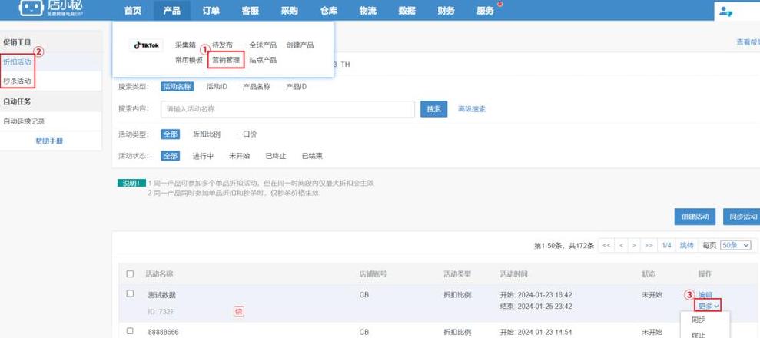Go to last page of results
The image size is (760, 338).
pos(649,245)
